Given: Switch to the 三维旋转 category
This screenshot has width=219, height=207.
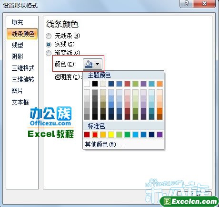Looking at the screenshot, I should [x=23, y=79].
